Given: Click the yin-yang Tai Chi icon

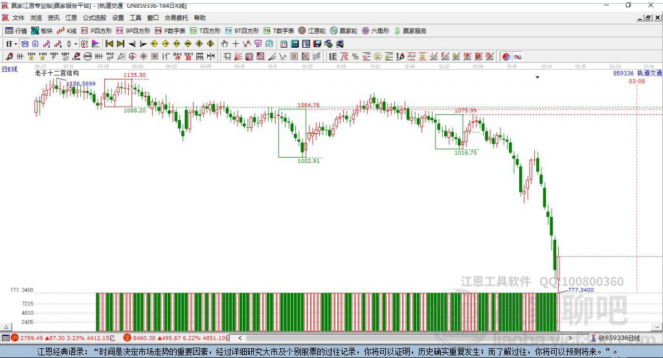Looking at the screenshot, I should 506,57.
